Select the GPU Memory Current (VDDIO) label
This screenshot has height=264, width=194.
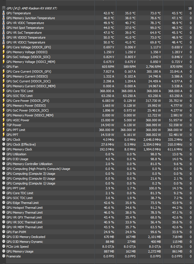(x=27, y=76)
